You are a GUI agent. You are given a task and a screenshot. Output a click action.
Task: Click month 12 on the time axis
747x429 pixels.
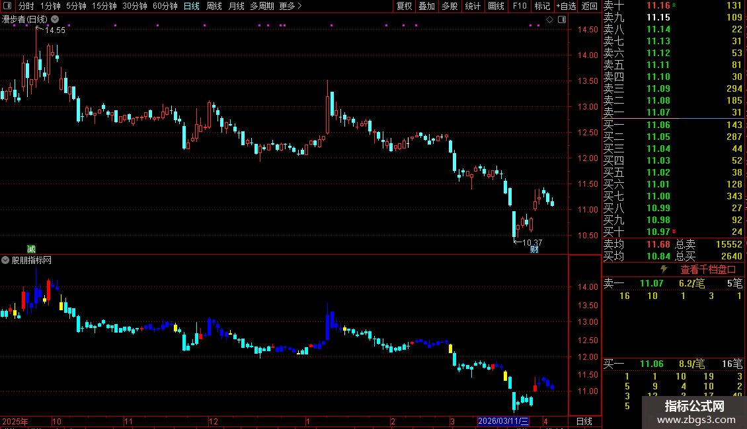point(214,421)
